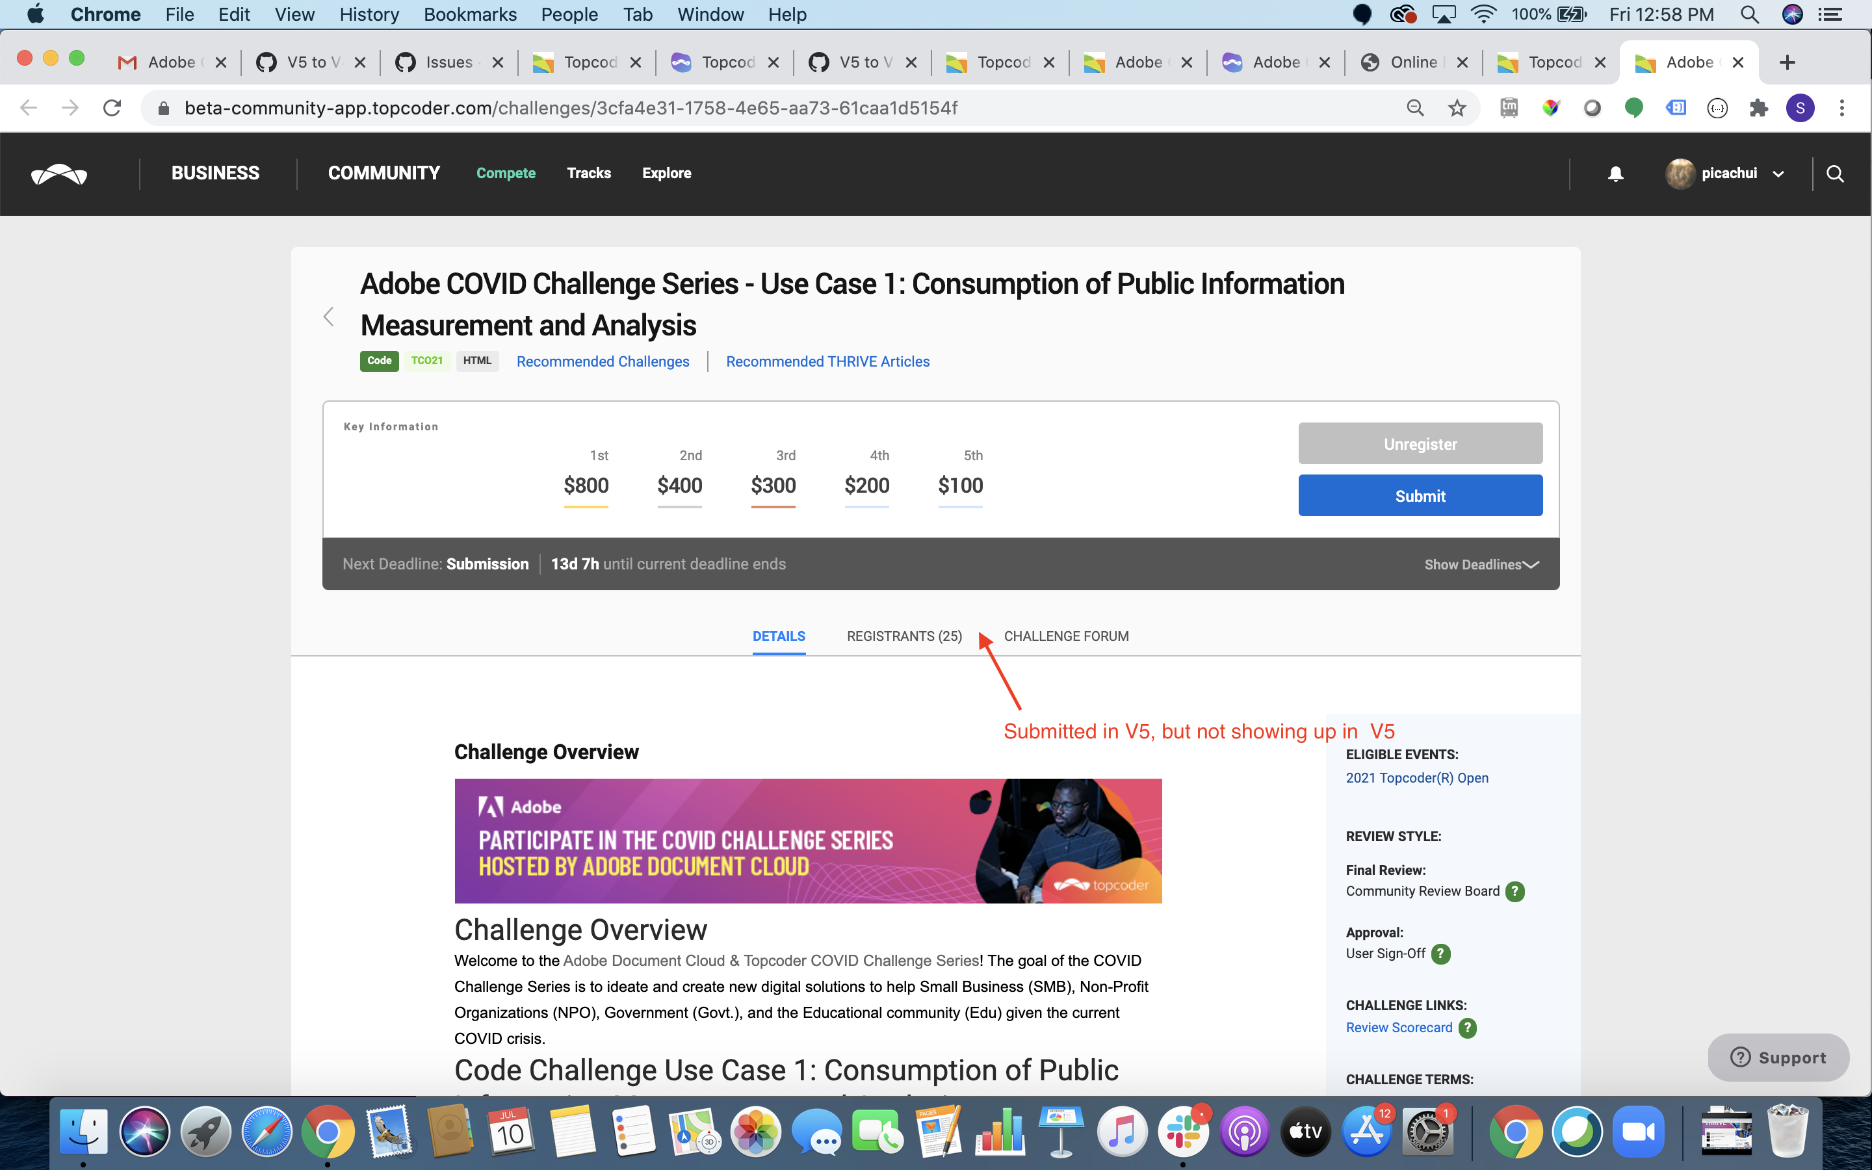Open Slack from the Dock
The image size is (1872, 1170).
pos(1184,1131)
